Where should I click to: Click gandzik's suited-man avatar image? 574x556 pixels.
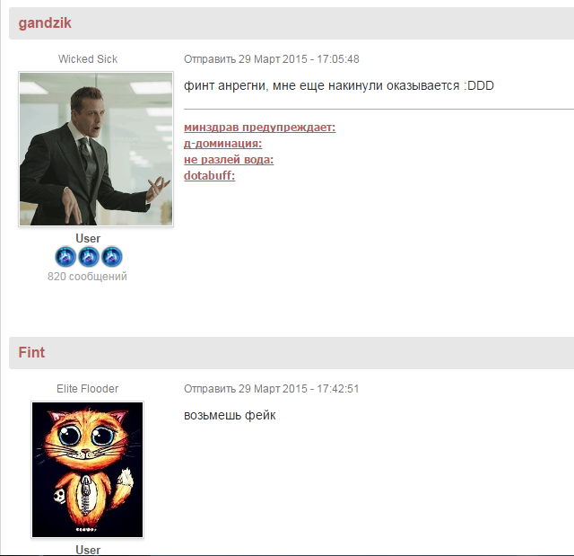click(x=96, y=149)
